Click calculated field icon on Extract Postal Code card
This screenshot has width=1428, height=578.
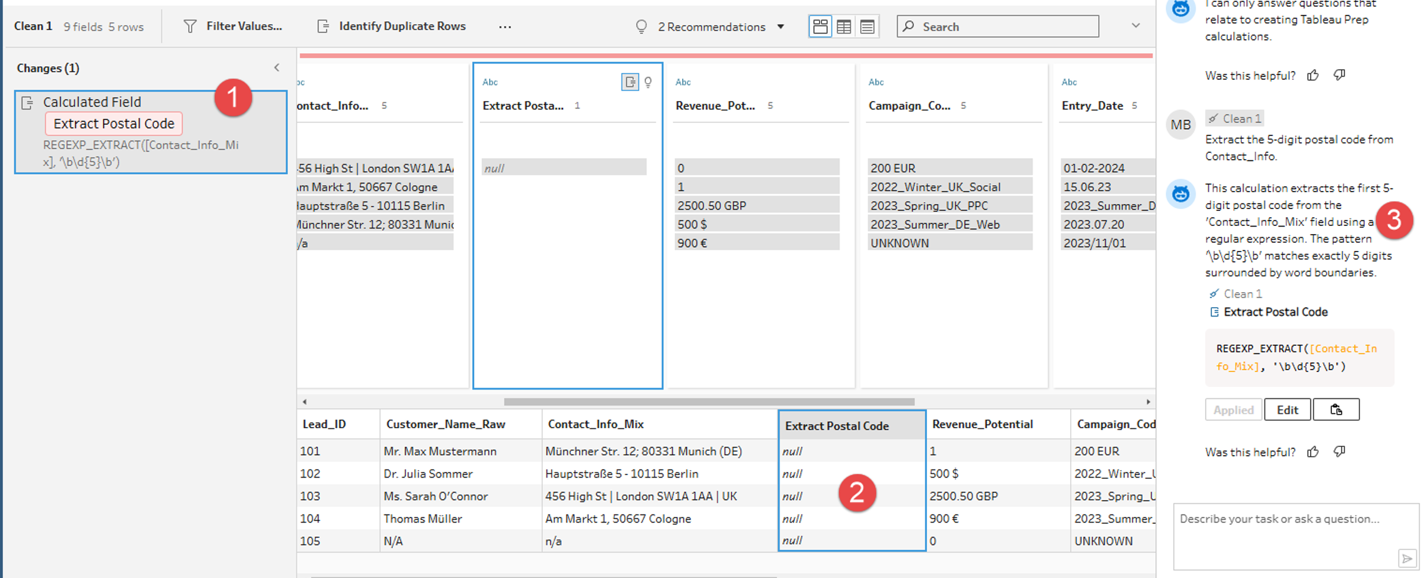tap(630, 82)
